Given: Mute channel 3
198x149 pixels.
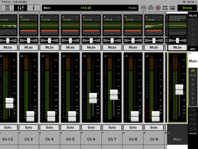Looking at the screenshot, I should (28, 47).
